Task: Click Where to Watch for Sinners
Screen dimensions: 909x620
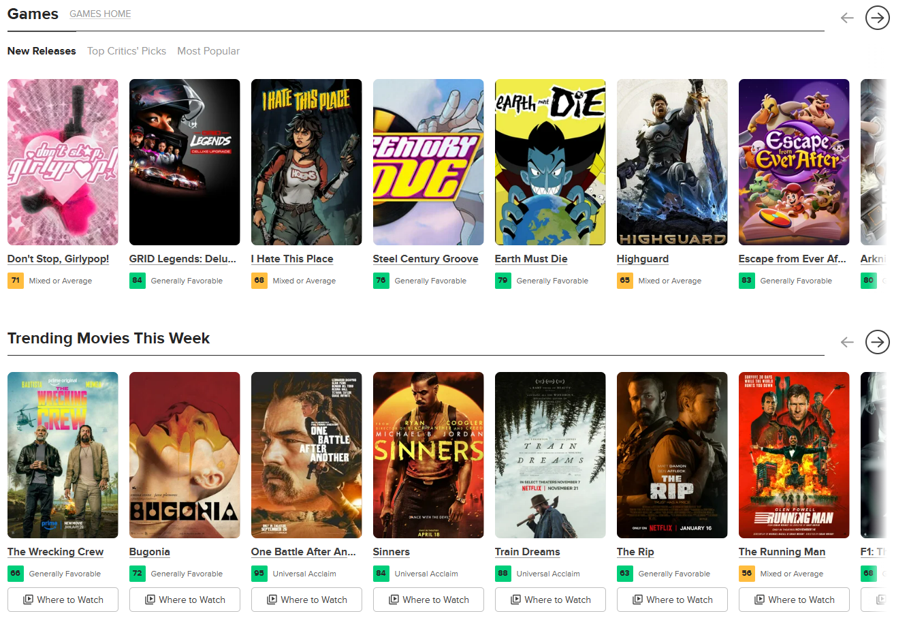Action: (428, 600)
